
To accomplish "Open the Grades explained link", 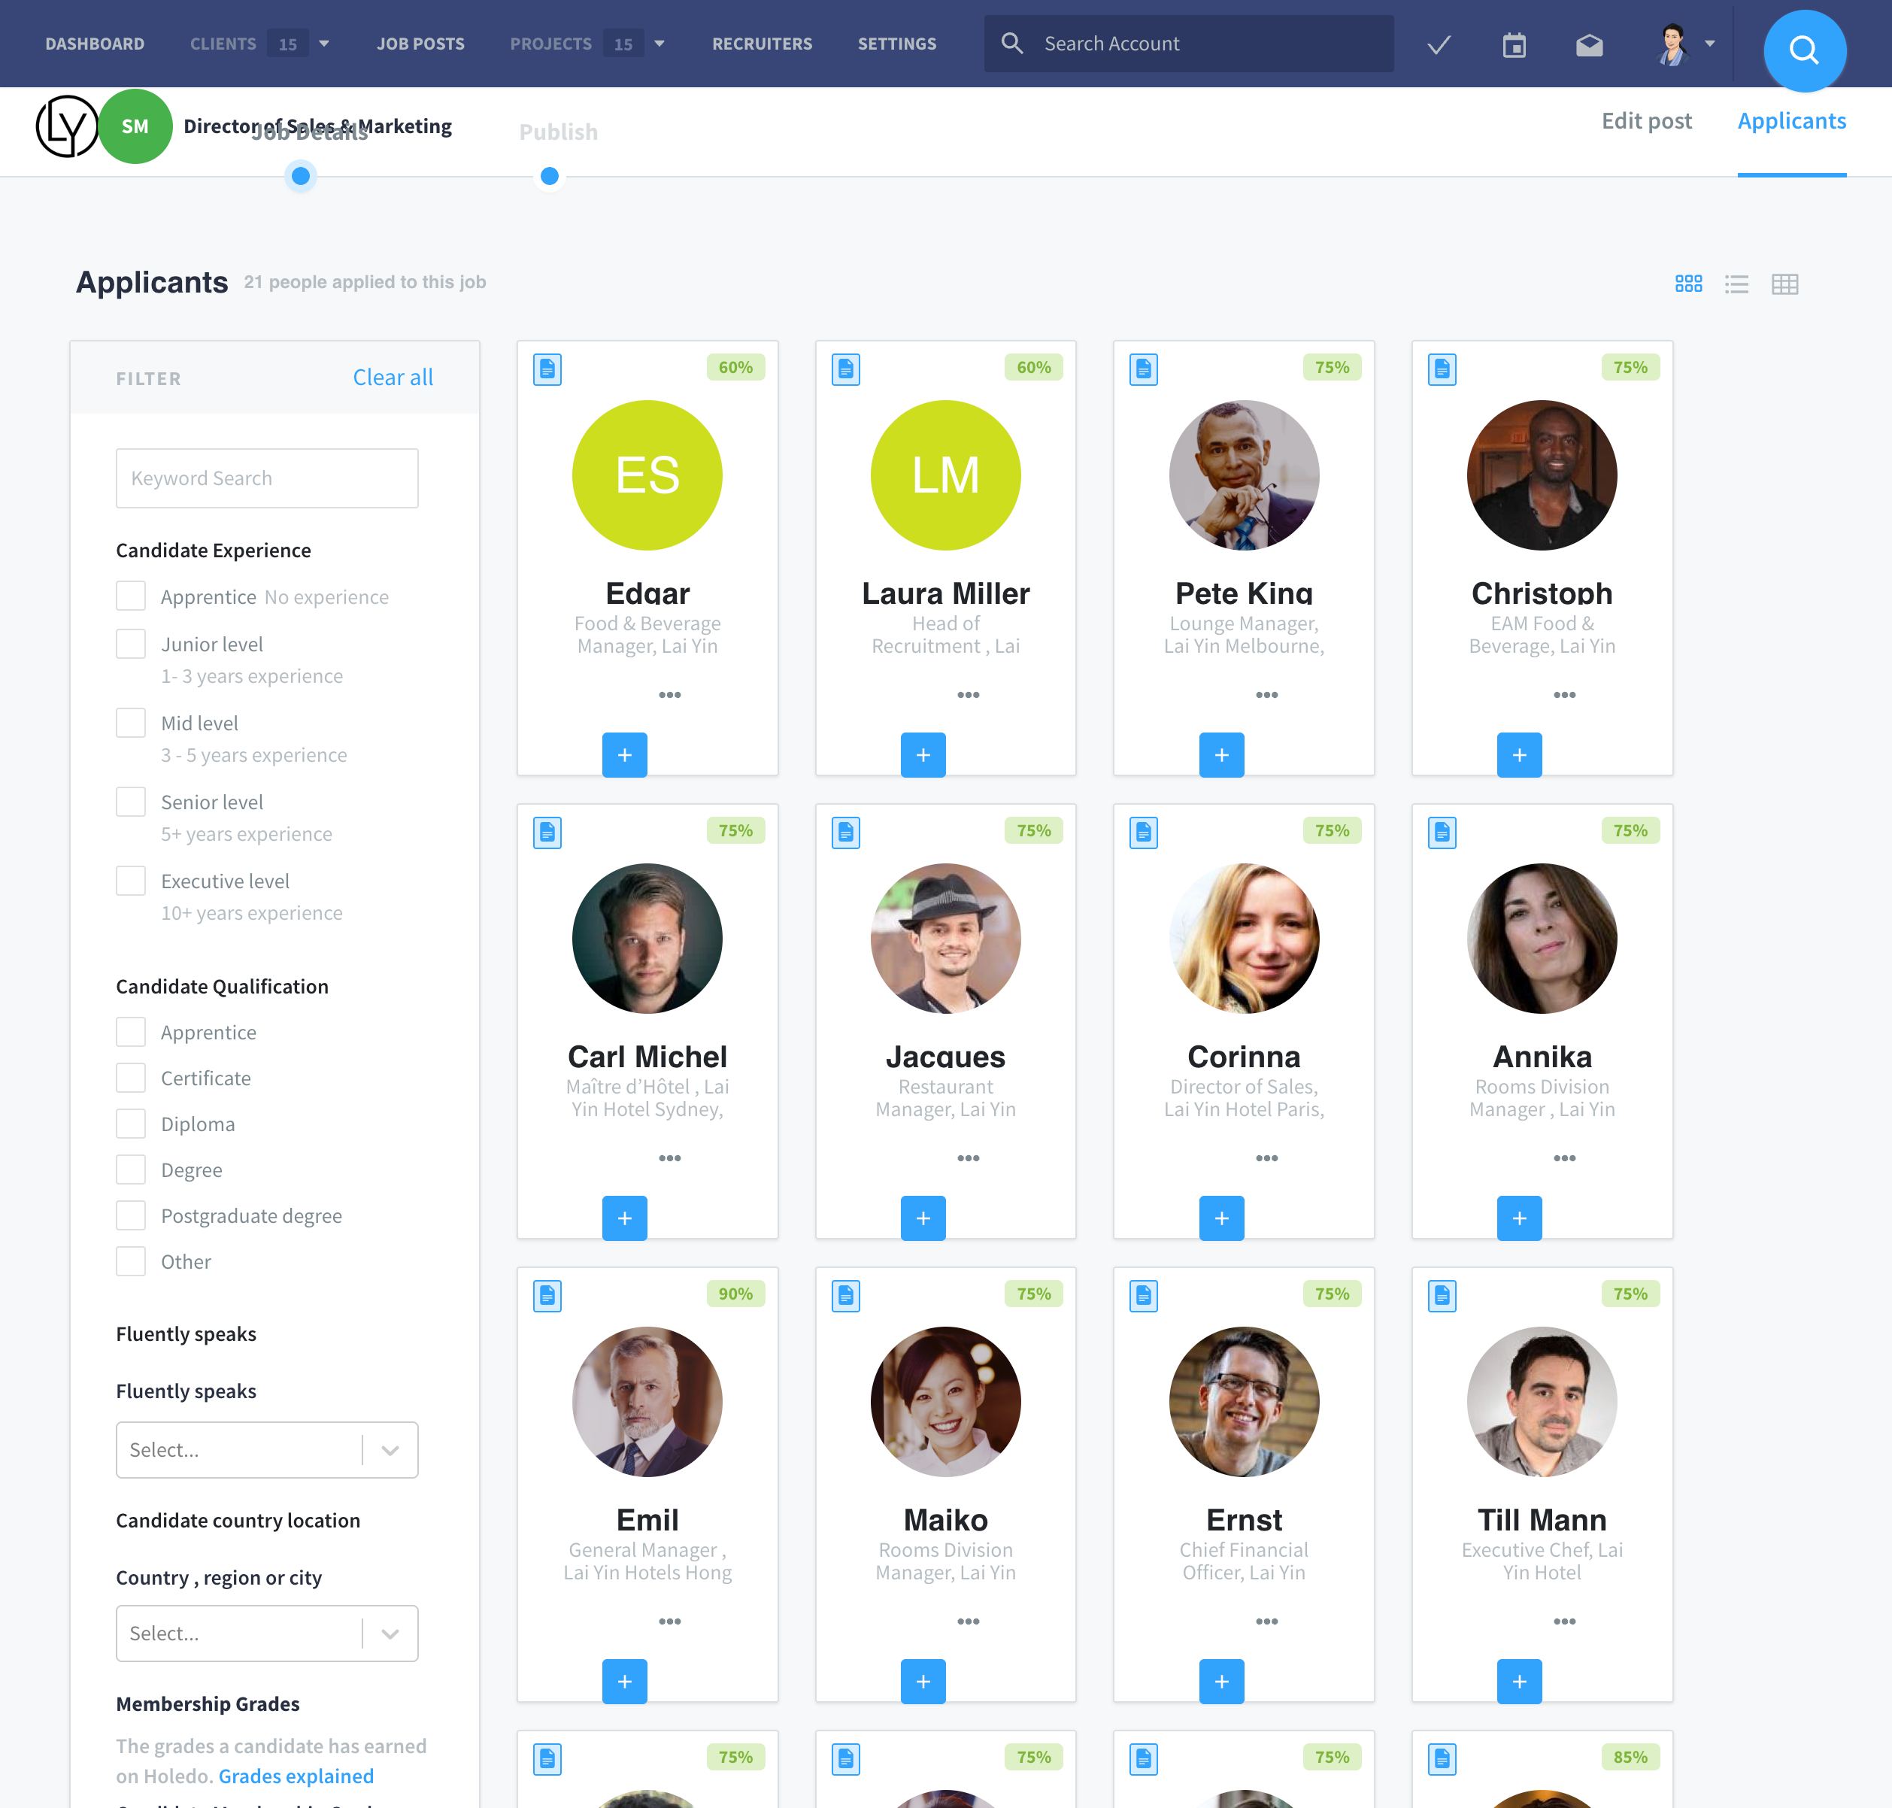I will click(x=296, y=1776).
